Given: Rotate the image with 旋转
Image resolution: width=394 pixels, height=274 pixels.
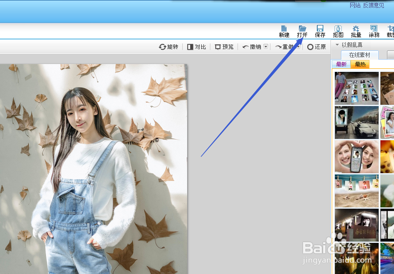Looking at the screenshot, I should coord(168,47).
